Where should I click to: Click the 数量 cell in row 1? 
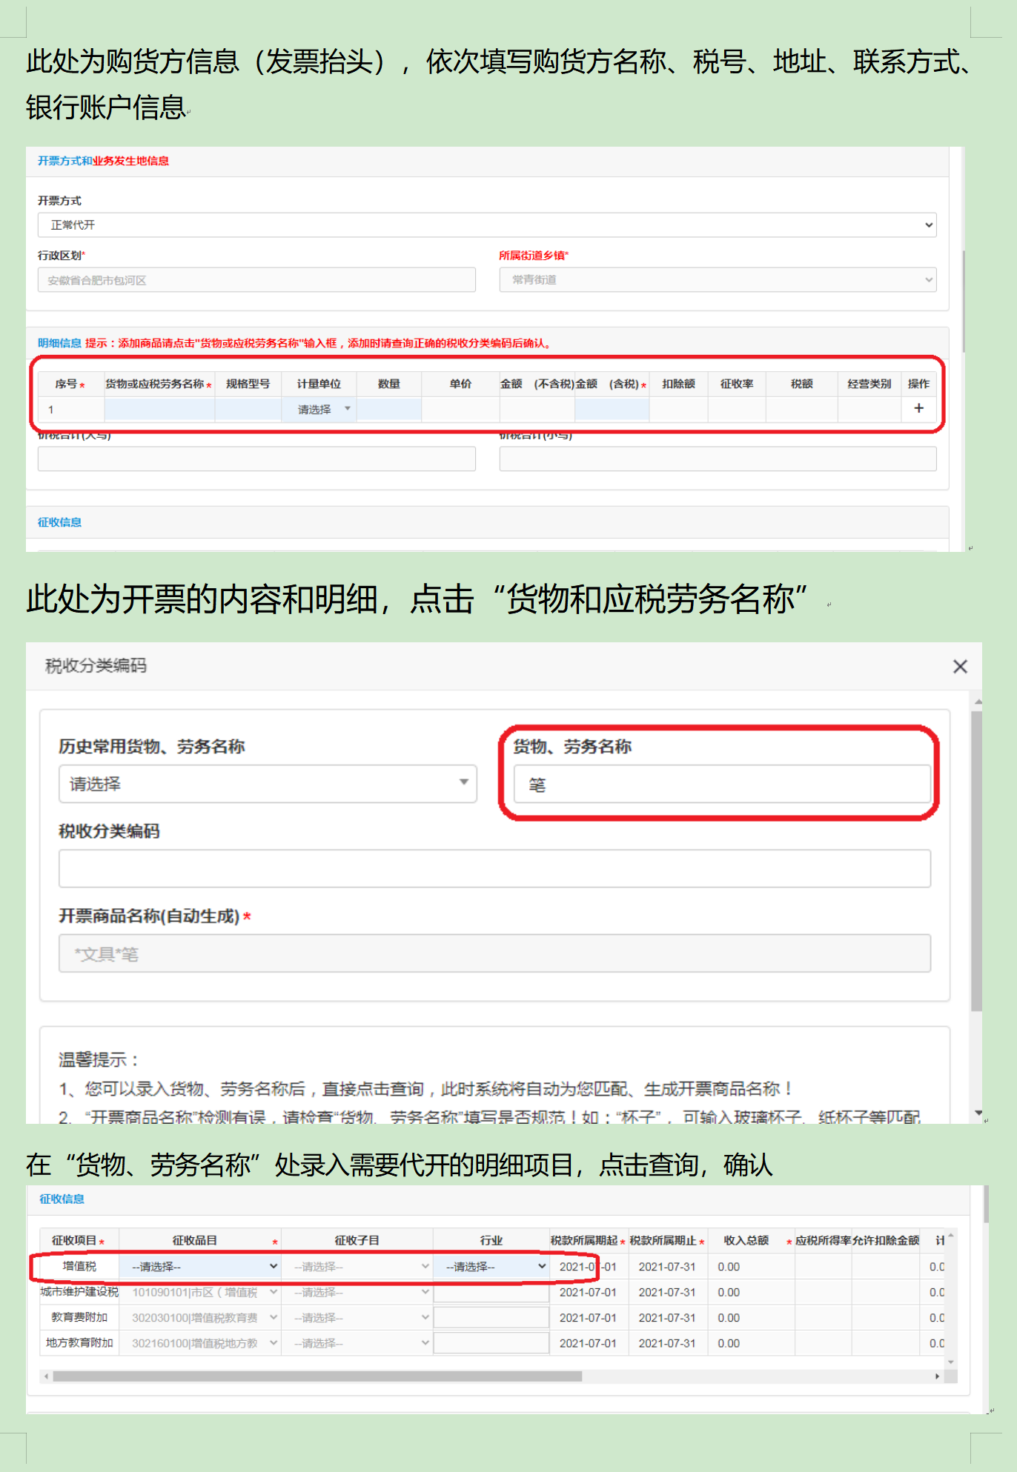point(388,410)
